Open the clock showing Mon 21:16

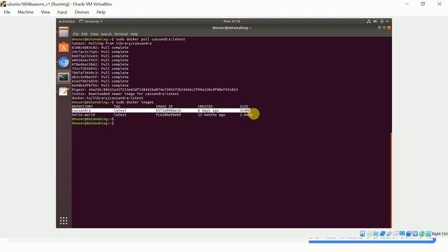click(232, 22)
